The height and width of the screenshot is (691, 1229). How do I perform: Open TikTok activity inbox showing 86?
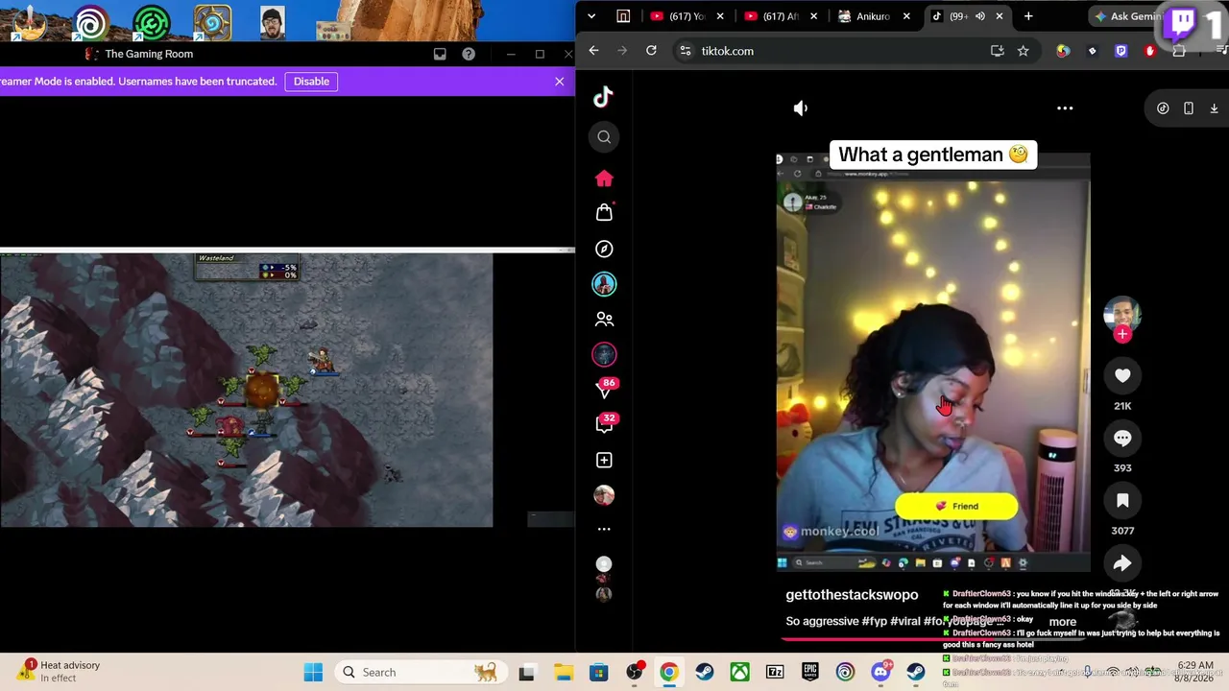(604, 389)
